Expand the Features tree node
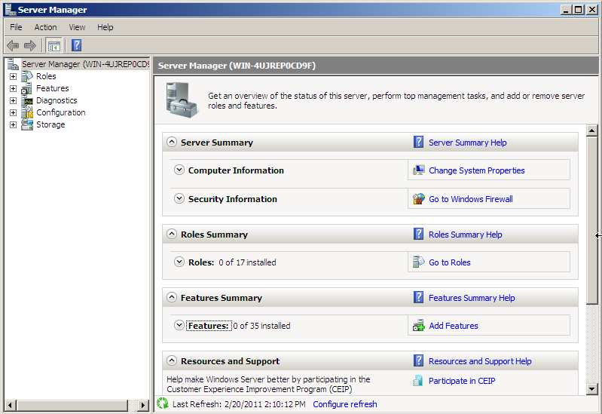 coord(13,89)
